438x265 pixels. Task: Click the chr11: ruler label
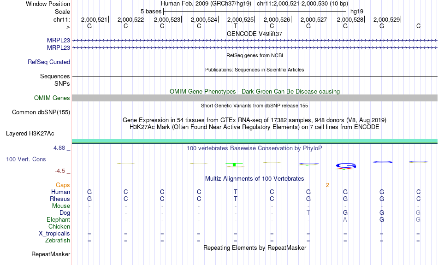(x=61, y=19)
